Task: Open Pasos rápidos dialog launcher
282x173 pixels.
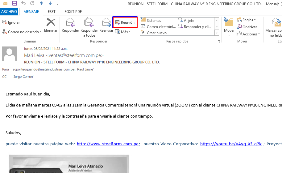Action: pos(219,42)
